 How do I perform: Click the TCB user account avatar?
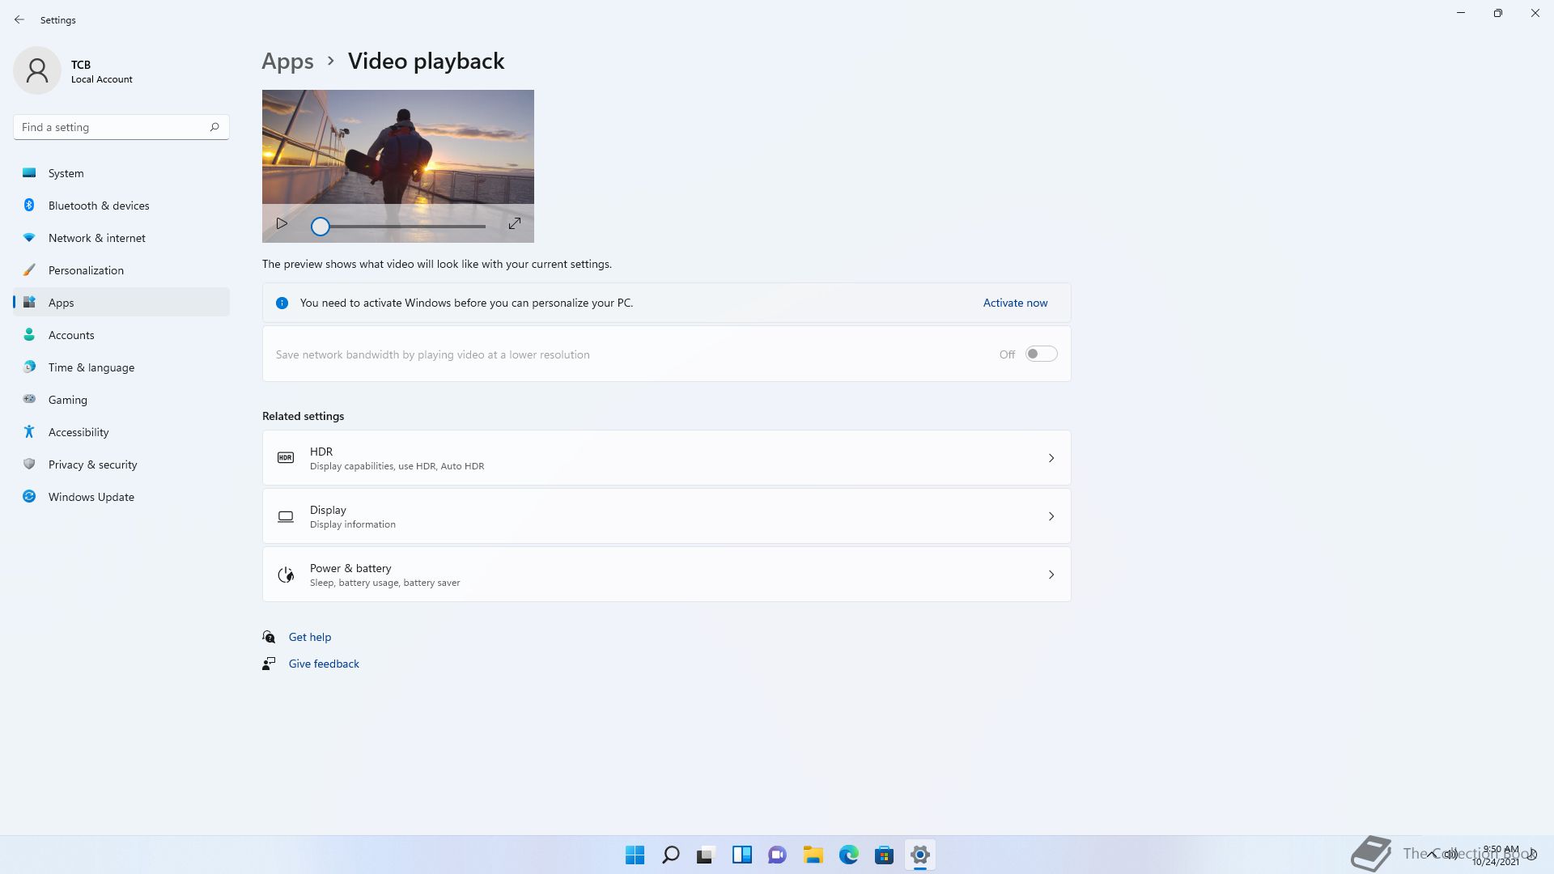point(37,70)
